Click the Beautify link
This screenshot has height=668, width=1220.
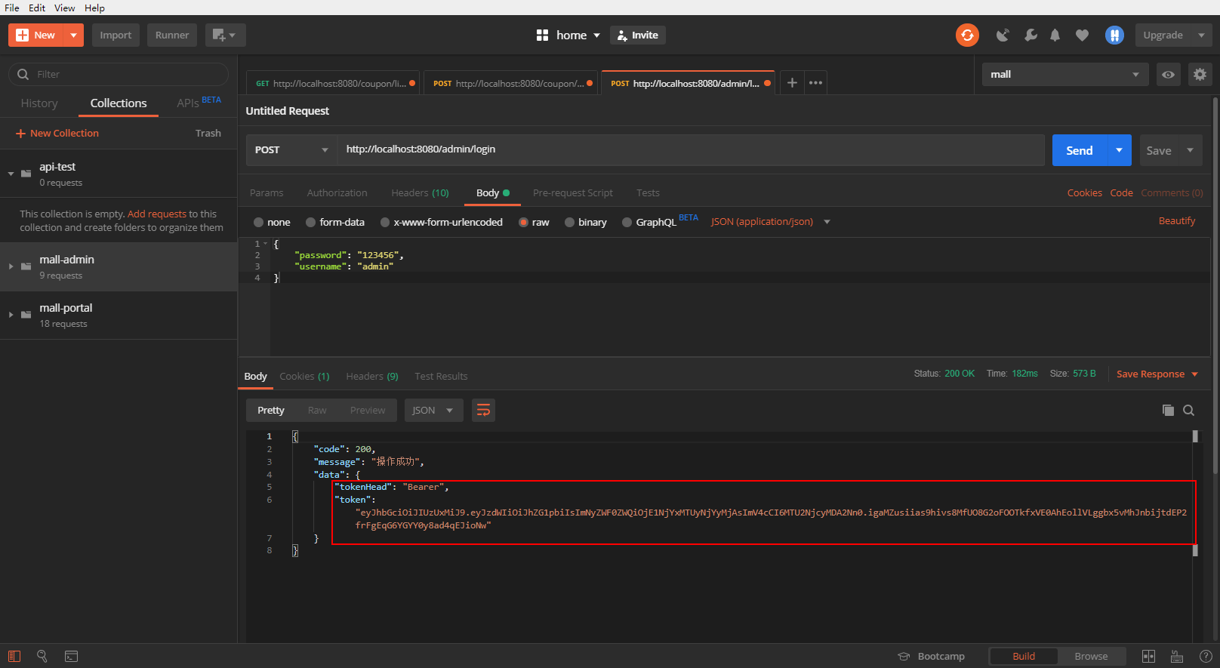click(x=1177, y=221)
